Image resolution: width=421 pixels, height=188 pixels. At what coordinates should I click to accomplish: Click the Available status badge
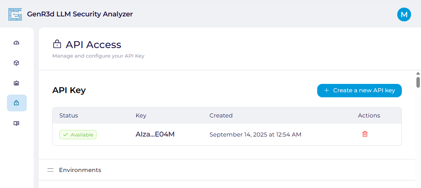(x=78, y=135)
